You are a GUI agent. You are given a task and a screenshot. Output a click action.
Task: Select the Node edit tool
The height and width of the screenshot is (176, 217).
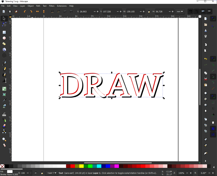[x=4, y=25]
